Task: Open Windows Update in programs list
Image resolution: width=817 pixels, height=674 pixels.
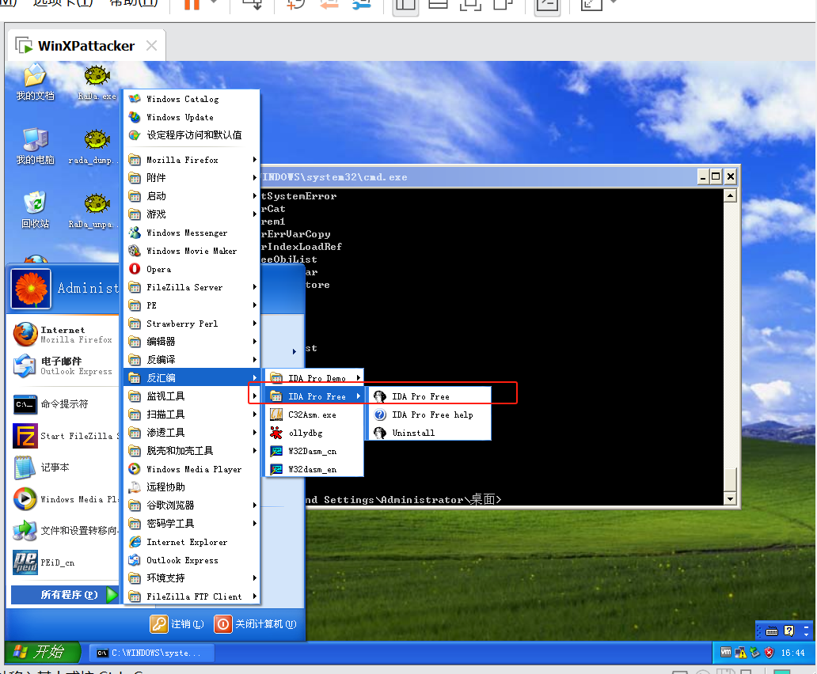Action: coord(192,117)
